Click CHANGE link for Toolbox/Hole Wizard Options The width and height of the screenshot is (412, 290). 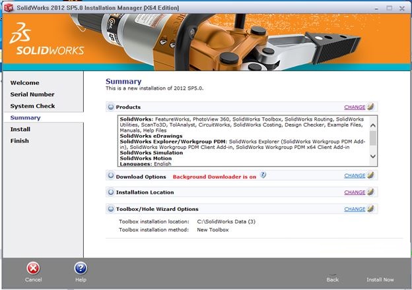point(355,209)
